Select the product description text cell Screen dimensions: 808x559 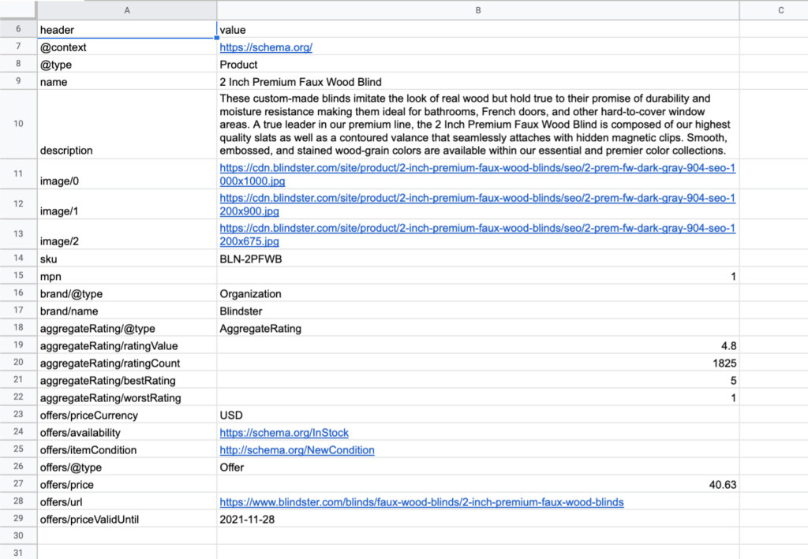[477, 125]
